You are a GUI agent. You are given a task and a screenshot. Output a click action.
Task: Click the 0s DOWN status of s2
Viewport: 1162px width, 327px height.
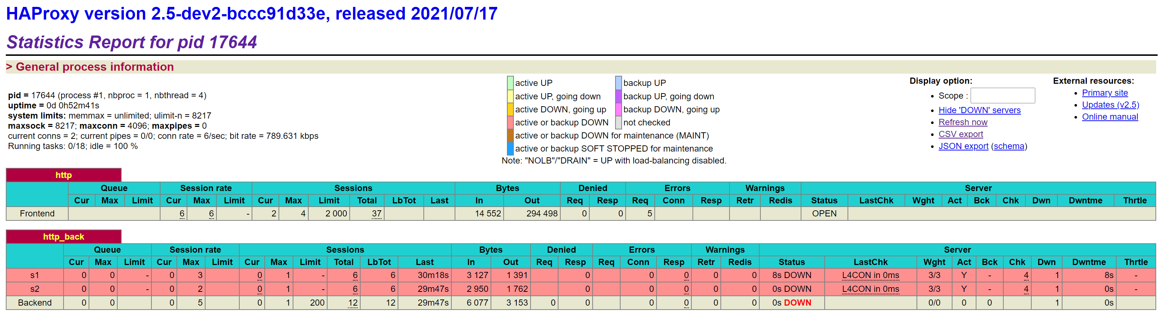(792, 289)
